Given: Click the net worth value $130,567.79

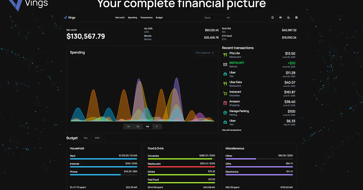Looking at the screenshot, I should (86, 36).
